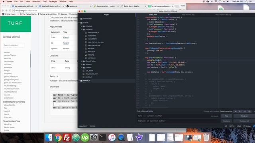Viewport: 255px width, 143px height.
Task: Open Finder from the Dock
Action: click(x=49, y=137)
